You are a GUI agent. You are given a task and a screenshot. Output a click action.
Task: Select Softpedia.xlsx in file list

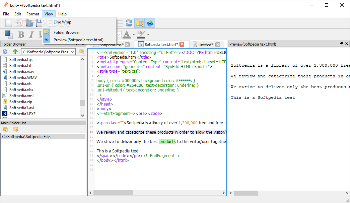(21, 90)
